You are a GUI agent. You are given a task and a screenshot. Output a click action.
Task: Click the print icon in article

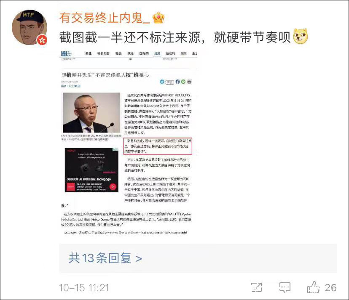coord(189,82)
